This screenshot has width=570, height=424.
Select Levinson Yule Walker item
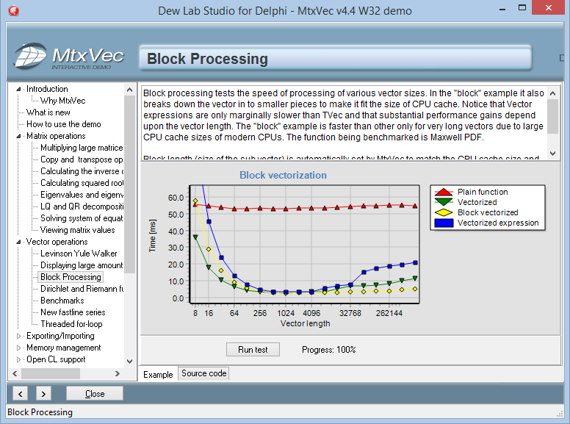(79, 254)
